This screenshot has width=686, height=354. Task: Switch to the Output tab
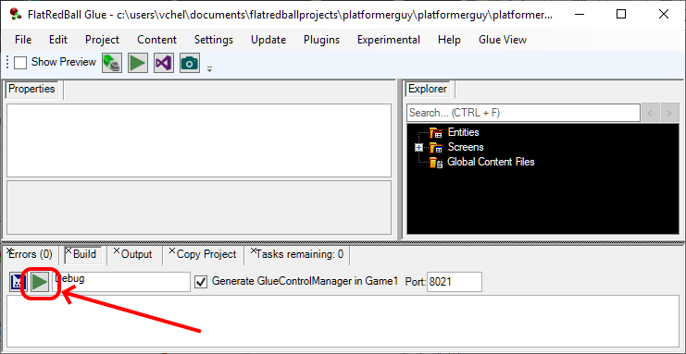point(136,254)
